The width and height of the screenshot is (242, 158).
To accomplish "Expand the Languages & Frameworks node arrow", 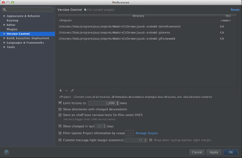I will pos(4,42).
